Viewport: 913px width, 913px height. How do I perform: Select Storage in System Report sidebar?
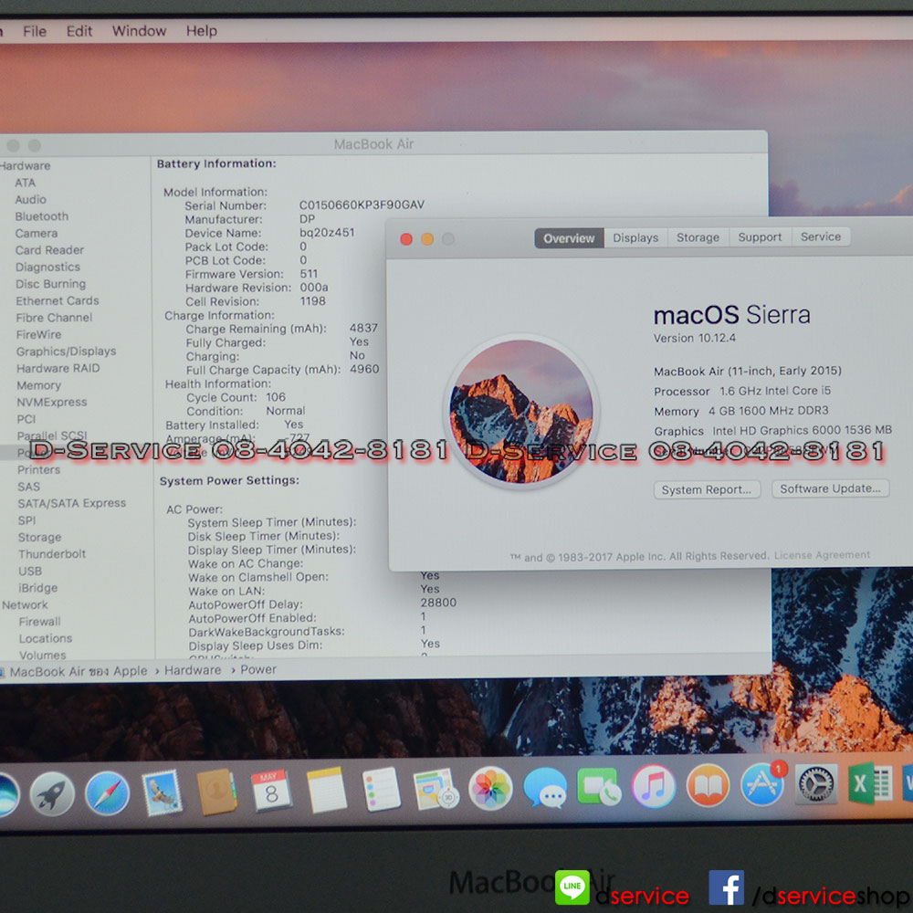[39, 538]
